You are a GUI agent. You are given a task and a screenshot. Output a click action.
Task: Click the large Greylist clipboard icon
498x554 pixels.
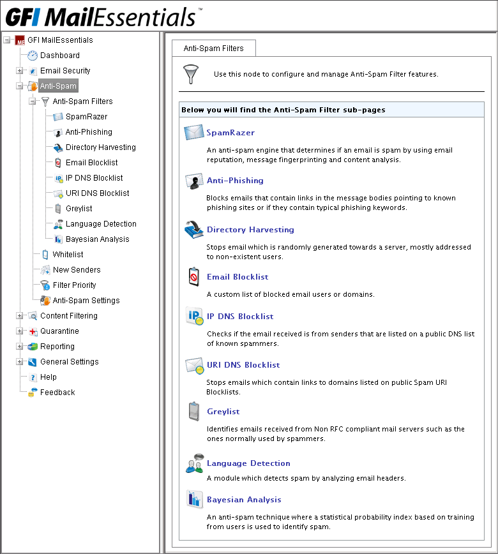click(x=193, y=412)
